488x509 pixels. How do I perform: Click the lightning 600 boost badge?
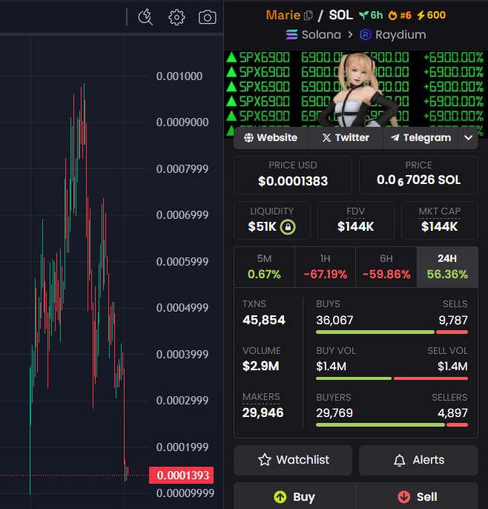pos(431,15)
